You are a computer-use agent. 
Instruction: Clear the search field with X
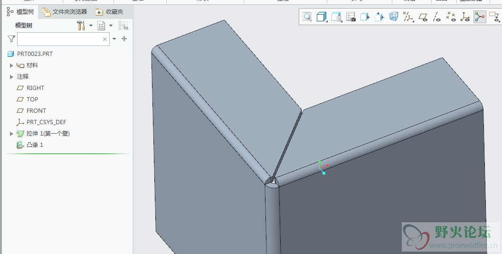tap(104, 39)
